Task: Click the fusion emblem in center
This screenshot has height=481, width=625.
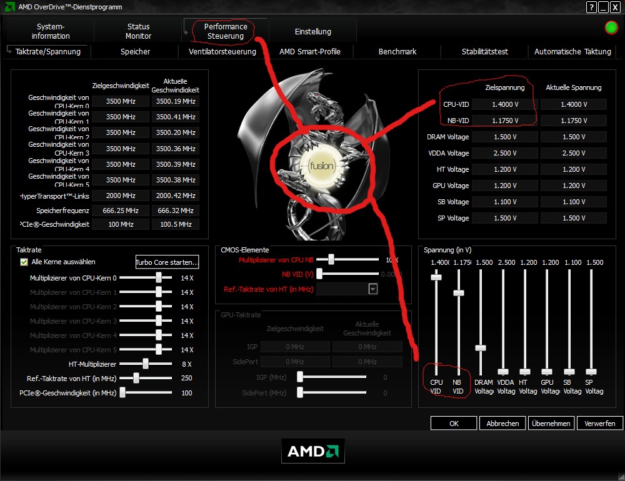Action: pyautogui.click(x=322, y=166)
